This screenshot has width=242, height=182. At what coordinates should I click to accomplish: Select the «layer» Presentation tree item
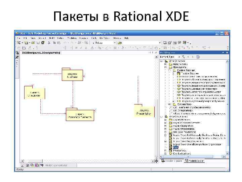(184, 129)
